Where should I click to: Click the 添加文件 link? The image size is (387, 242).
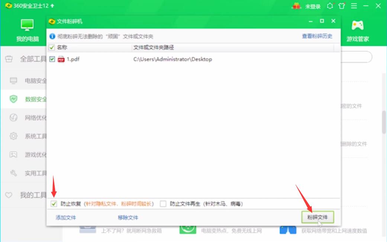pyautogui.click(x=66, y=217)
